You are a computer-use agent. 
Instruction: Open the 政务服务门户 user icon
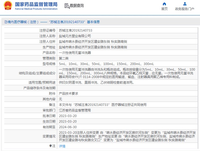185,4
